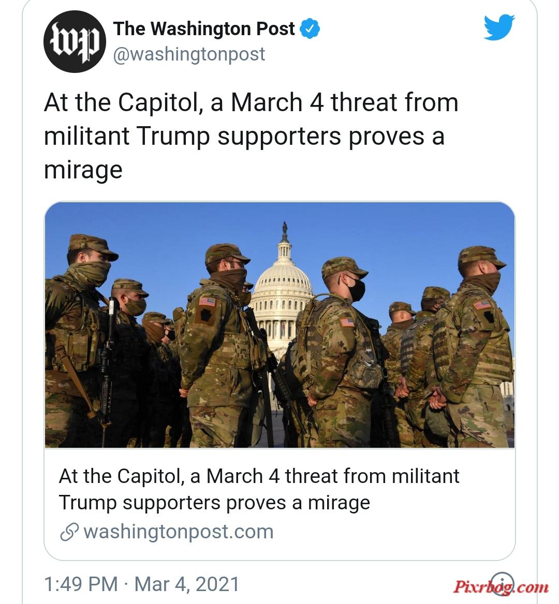Viewport: 559px width, 604px height.
Task: Select The Washington Post display name
Action: pos(204,29)
